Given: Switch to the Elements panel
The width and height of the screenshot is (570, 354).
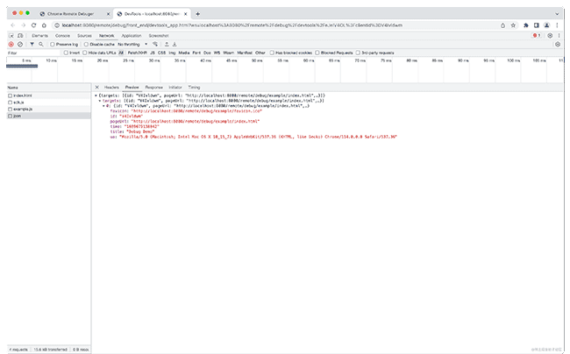Looking at the screenshot, I should [39, 36].
